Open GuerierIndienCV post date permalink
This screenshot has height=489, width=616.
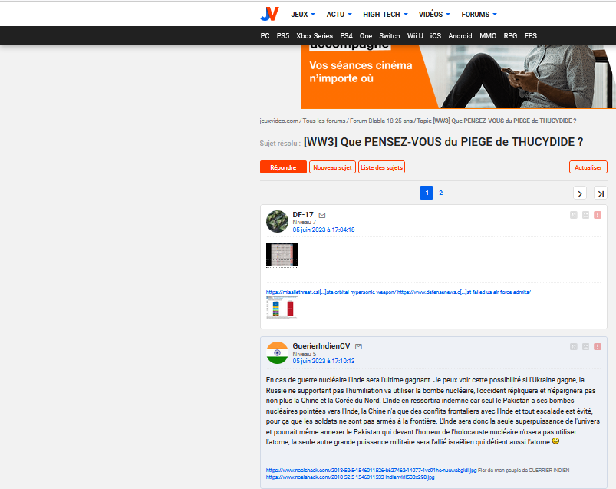point(323,361)
